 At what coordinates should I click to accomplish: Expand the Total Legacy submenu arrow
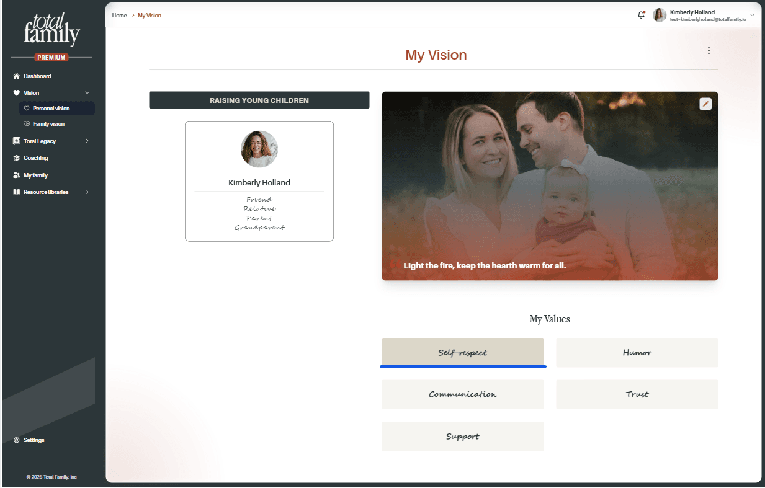click(87, 141)
